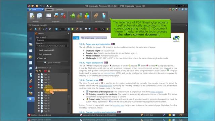Viewport: 215px width, 121px height.
Task: Click the 9.6.5 / Content scale heading
Action: pyautogui.click(x=89, y=80)
